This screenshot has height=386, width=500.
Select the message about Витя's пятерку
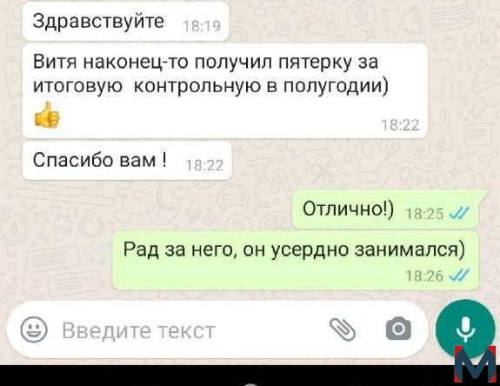point(225,91)
